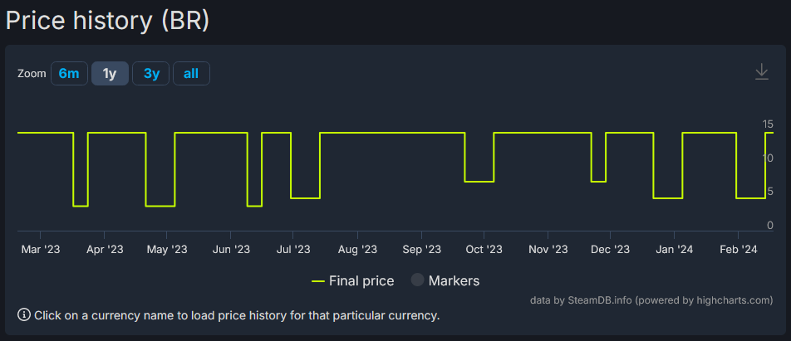Click the Jan '24 discounted price segment

tap(668, 198)
